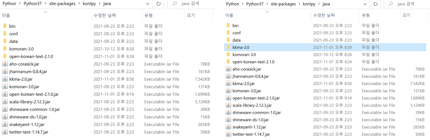Screen dimensions: 430x140
Task: Sort by 수정한 날짜 column in right window
Action: point(324,15)
